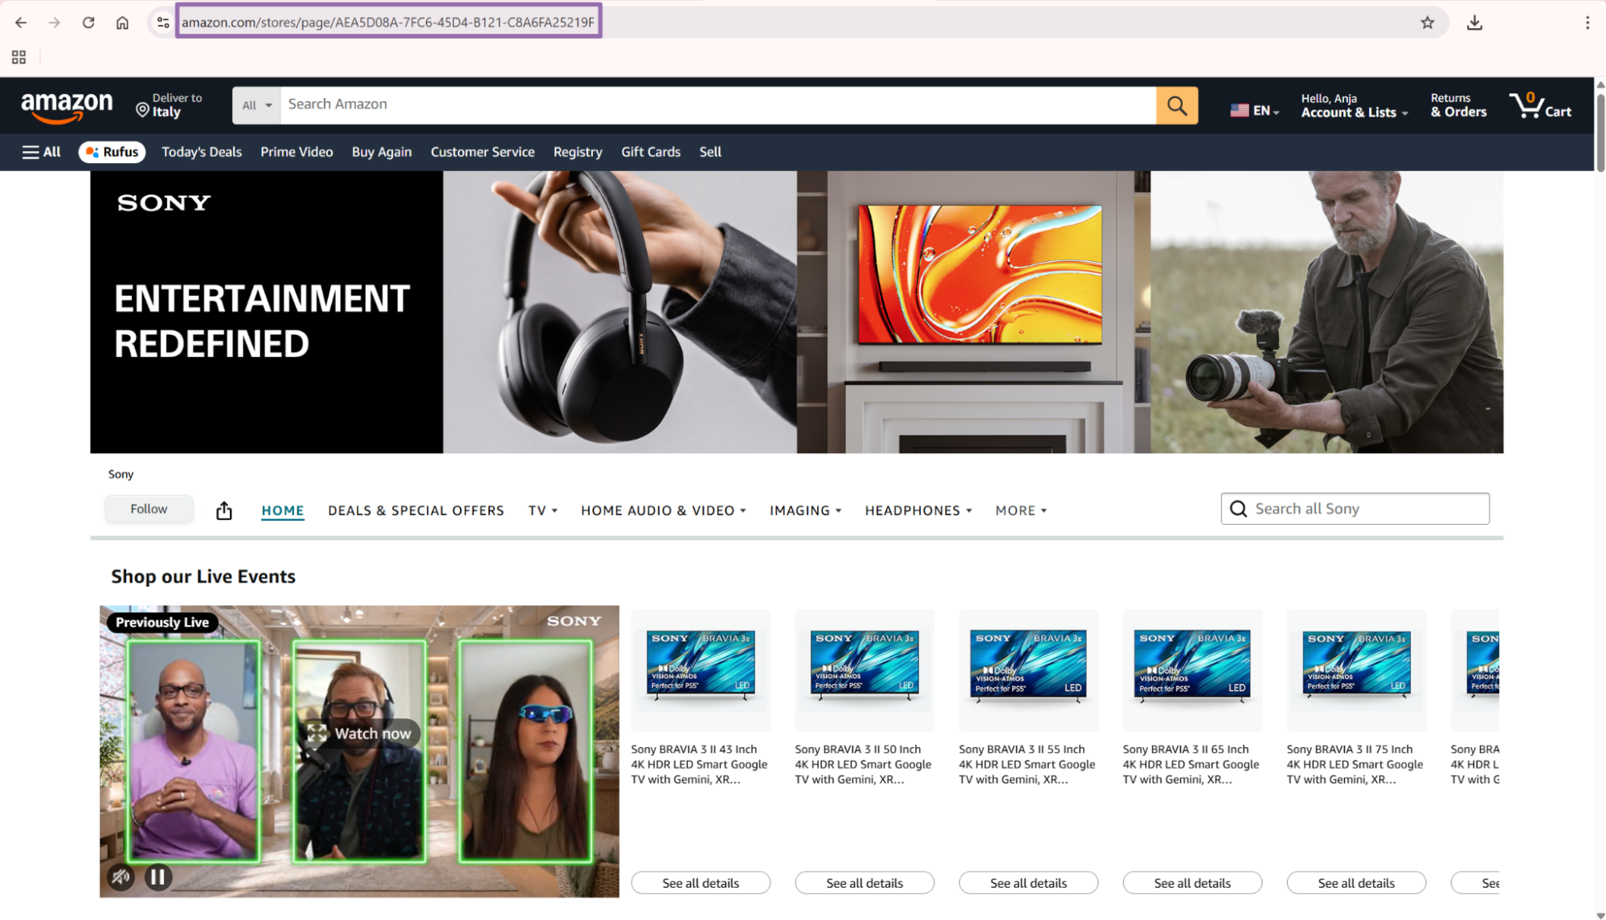This screenshot has width=1606, height=920.
Task: Open the browser three-dot menu
Action: (x=1587, y=22)
